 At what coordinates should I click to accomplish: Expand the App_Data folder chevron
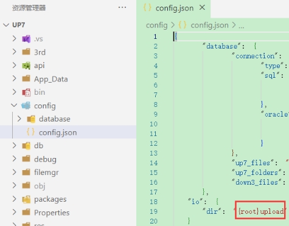point(14,78)
